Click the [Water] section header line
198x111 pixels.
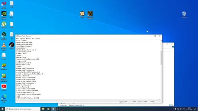(19, 67)
